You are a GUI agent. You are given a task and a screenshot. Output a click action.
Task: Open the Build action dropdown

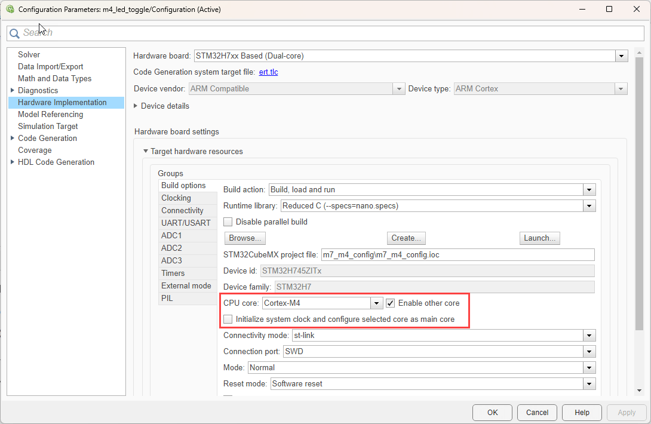[x=589, y=189]
